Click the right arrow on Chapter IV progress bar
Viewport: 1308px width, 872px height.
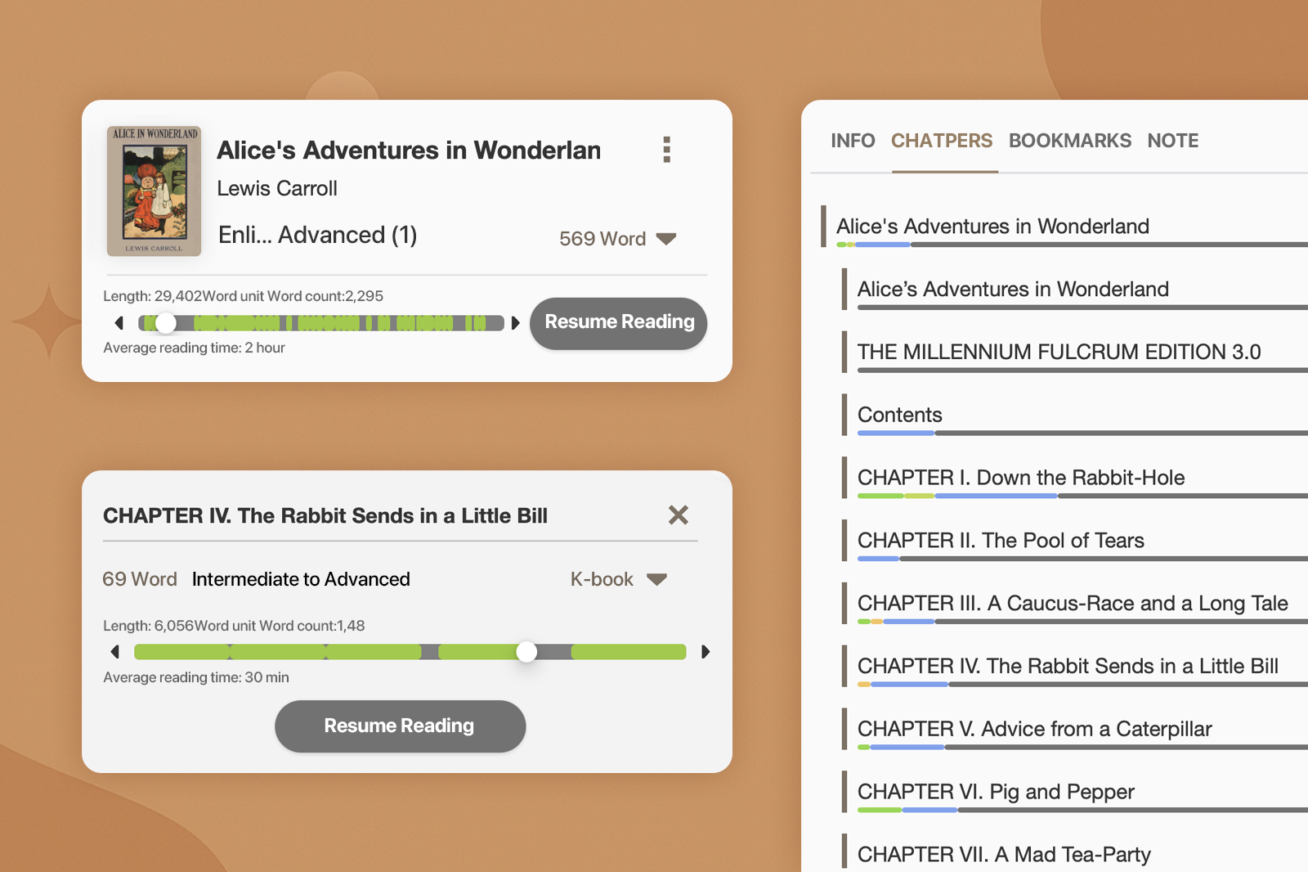706,652
